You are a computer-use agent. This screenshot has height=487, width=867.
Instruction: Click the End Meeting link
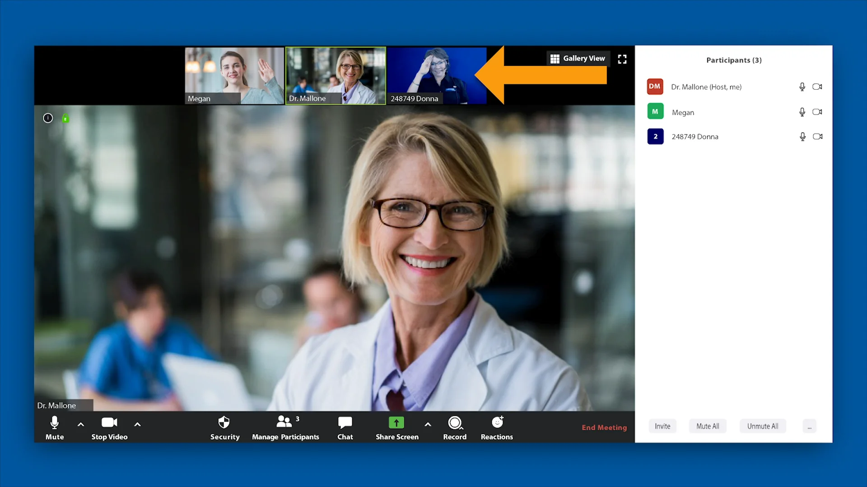tap(604, 427)
